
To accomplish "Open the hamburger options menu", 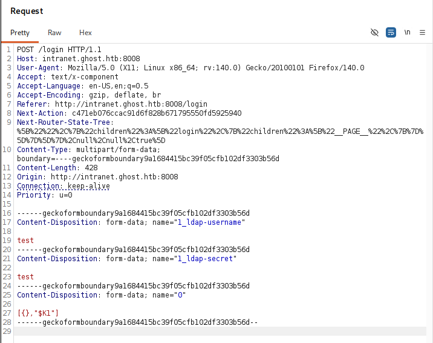I will pyautogui.click(x=422, y=33).
